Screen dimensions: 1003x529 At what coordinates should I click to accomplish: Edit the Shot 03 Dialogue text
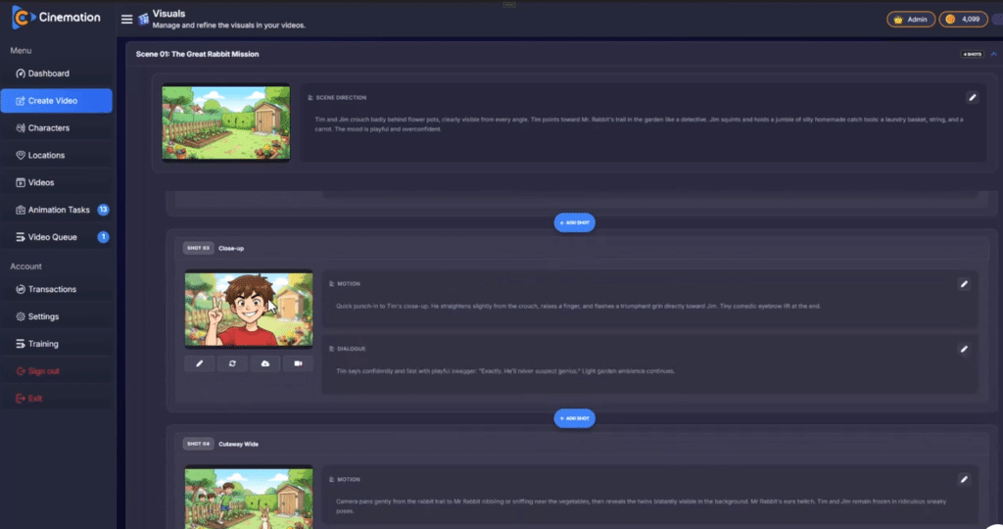(x=964, y=349)
